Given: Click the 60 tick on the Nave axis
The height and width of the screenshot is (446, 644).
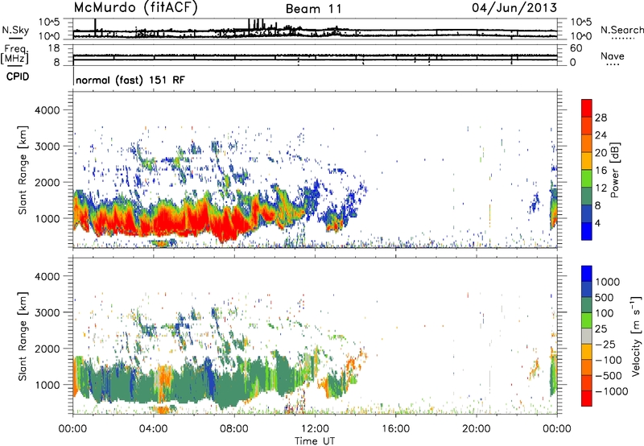Looking at the screenshot, I should (x=576, y=48).
